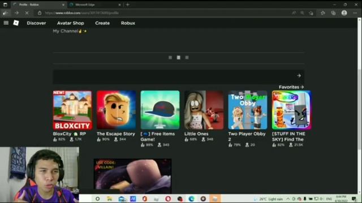Open the Opera browser taskbar icon
The width and height of the screenshot is (362, 203).
tap(168, 198)
